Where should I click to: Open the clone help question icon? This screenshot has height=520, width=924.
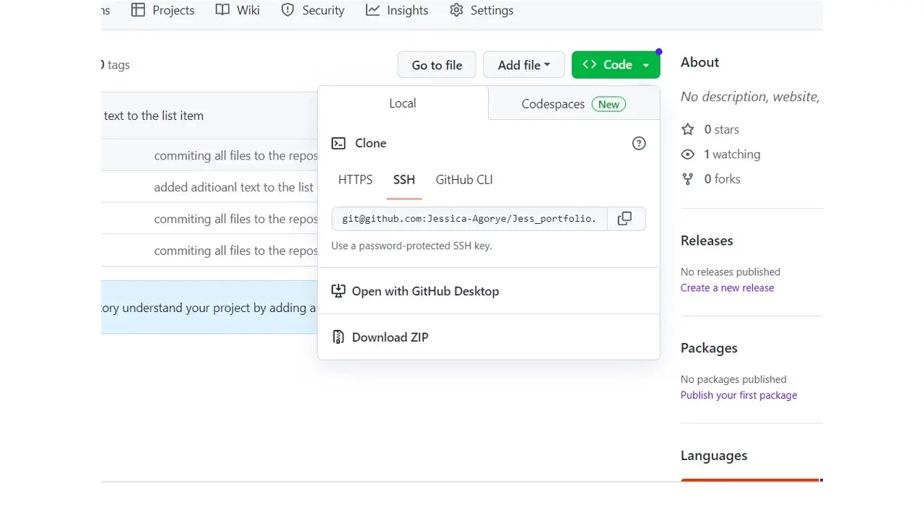[639, 143]
